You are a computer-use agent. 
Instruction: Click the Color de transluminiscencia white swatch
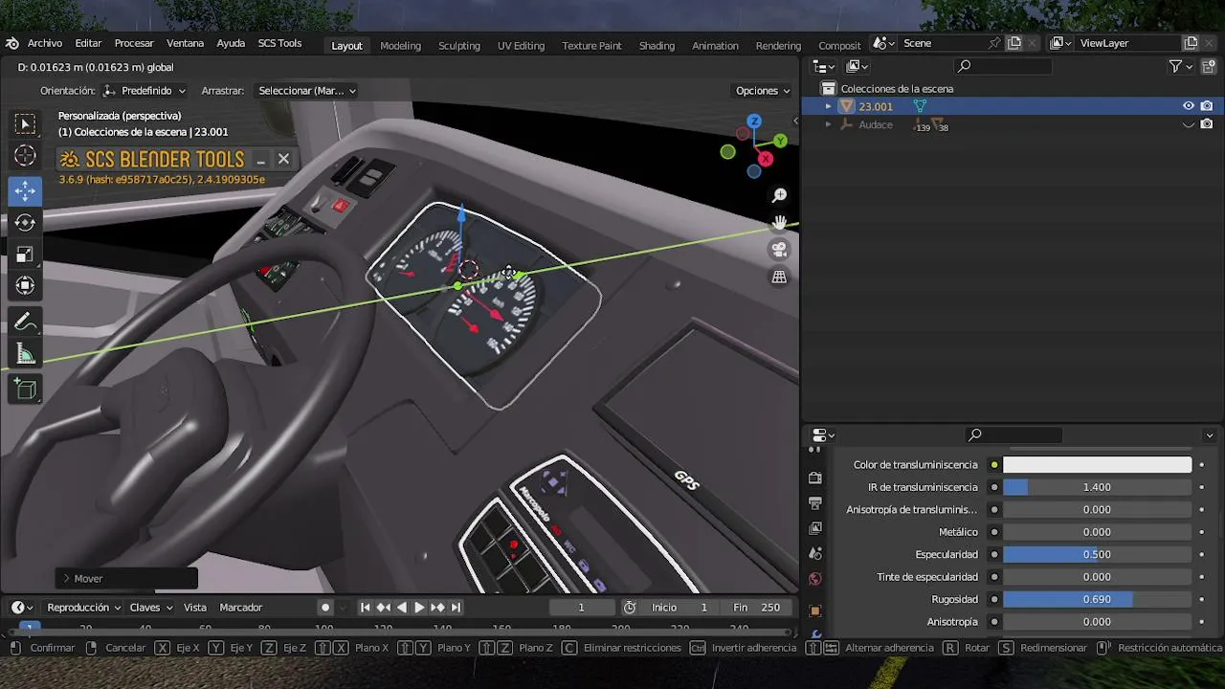1097,465
